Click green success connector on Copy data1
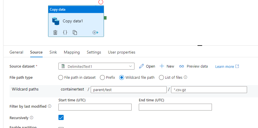Image resolution: width=258 pixels, height=128 pixels. (x=105, y=18)
